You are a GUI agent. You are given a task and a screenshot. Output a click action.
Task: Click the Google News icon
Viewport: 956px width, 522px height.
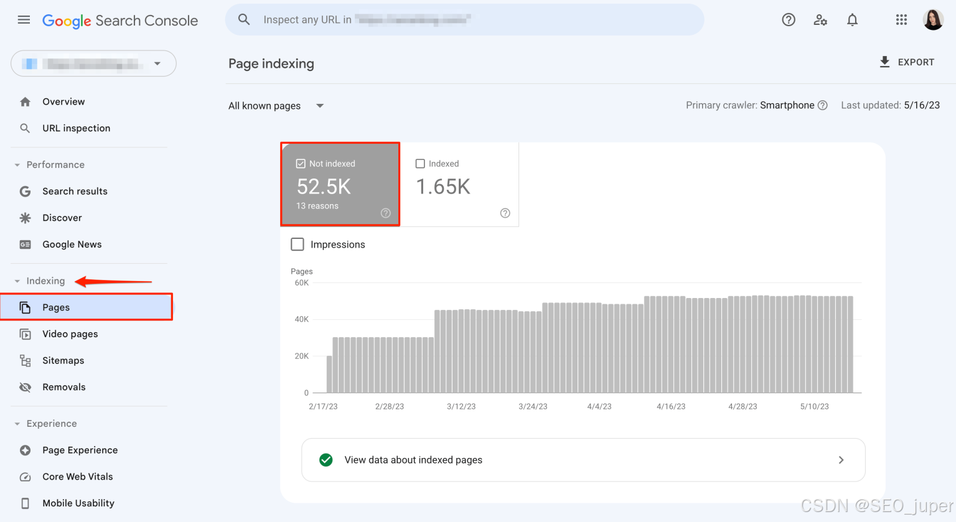click(25, 245)
